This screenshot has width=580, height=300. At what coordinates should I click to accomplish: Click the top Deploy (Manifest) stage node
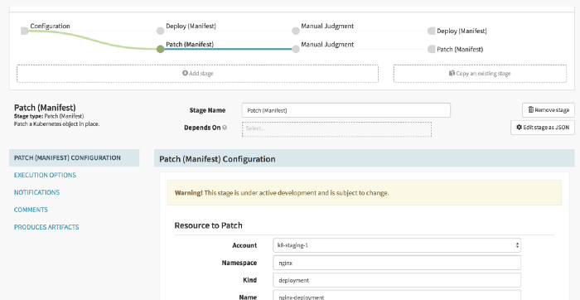coord(160,31)
